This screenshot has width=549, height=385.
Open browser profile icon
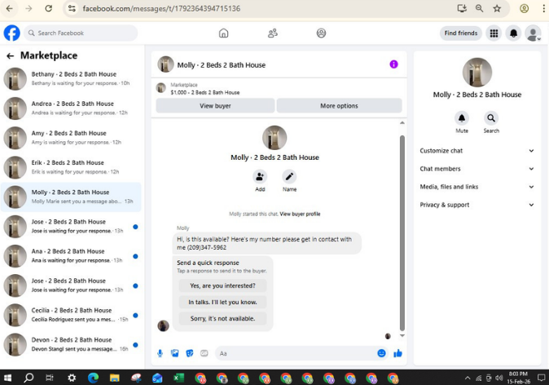click(x=524, y=8)
